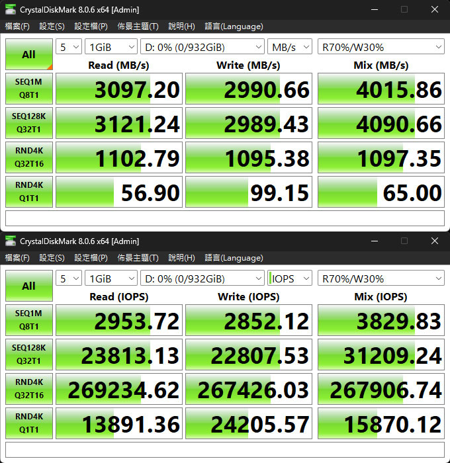The width and height of the screenshot is (450, 463).
Task: Minimize the bottom CrystalDiskMark window
Action: coord(375,241)
